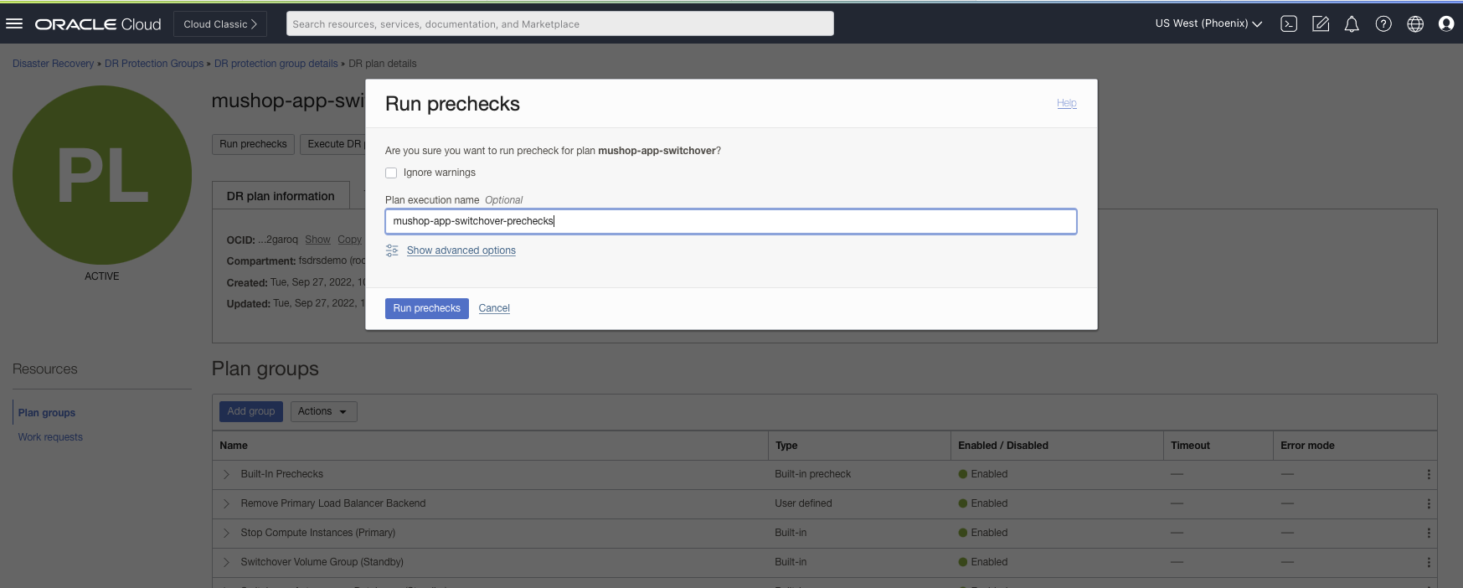
Task: Cancel the Run prechecks dialog
Action: pyautogui.click(x=494, y=308)
